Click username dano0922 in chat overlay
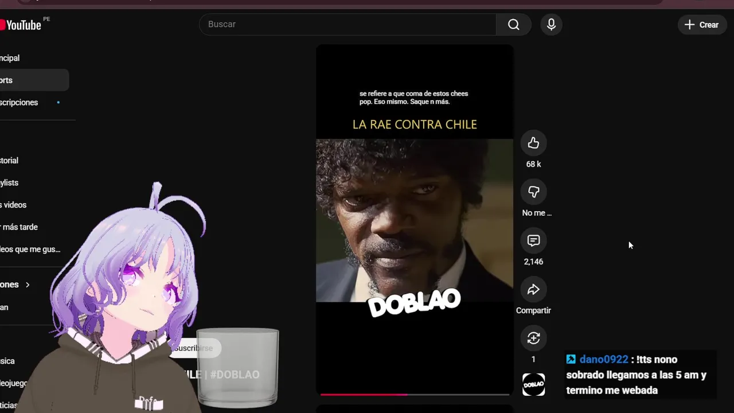 [604, 360]
